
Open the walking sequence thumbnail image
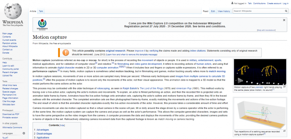pos(260,113)
